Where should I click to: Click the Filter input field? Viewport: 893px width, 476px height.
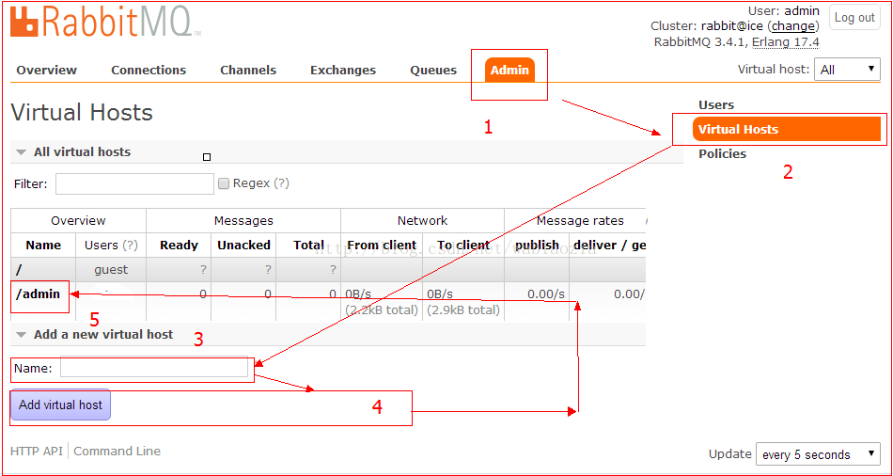135,183
